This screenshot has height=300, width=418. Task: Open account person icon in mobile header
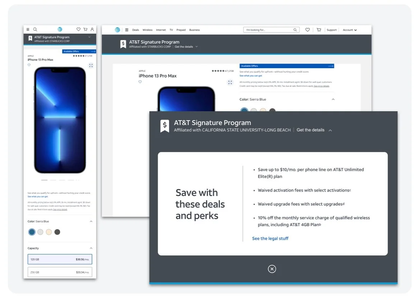coord(92,29)
